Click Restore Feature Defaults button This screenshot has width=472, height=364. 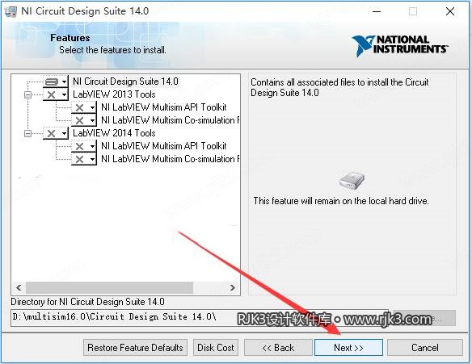pyautogui.click(x=135, y=348)
